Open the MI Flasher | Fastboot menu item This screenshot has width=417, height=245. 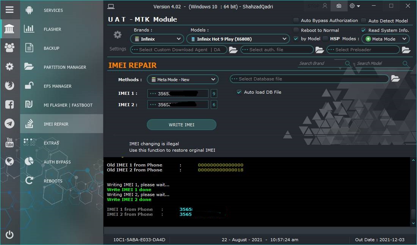point(62,105)
